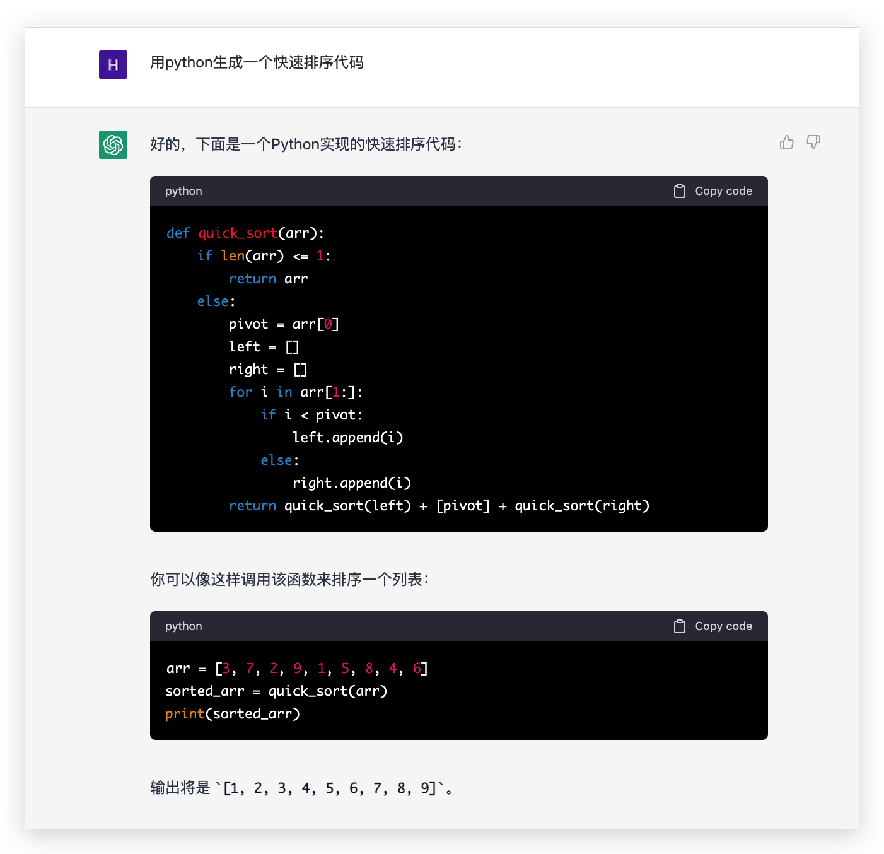
Task: Click Copy code on the quick_sort code block
Action: [723, 190]
